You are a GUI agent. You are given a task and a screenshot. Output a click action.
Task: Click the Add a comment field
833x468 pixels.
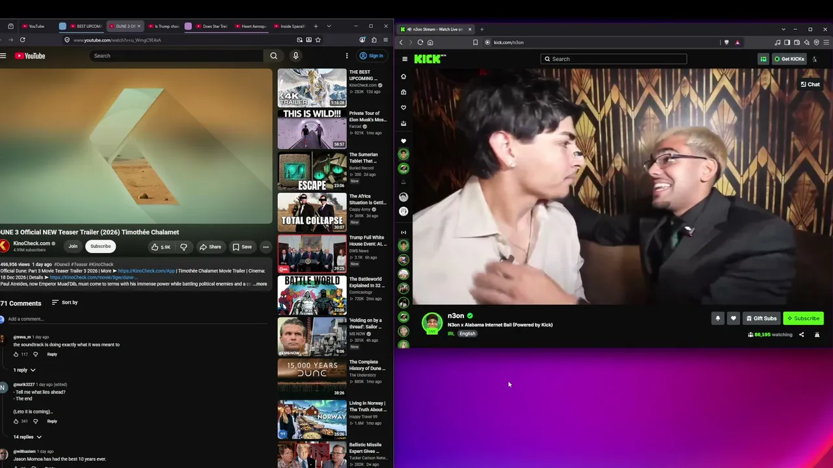tap(137, 319)
